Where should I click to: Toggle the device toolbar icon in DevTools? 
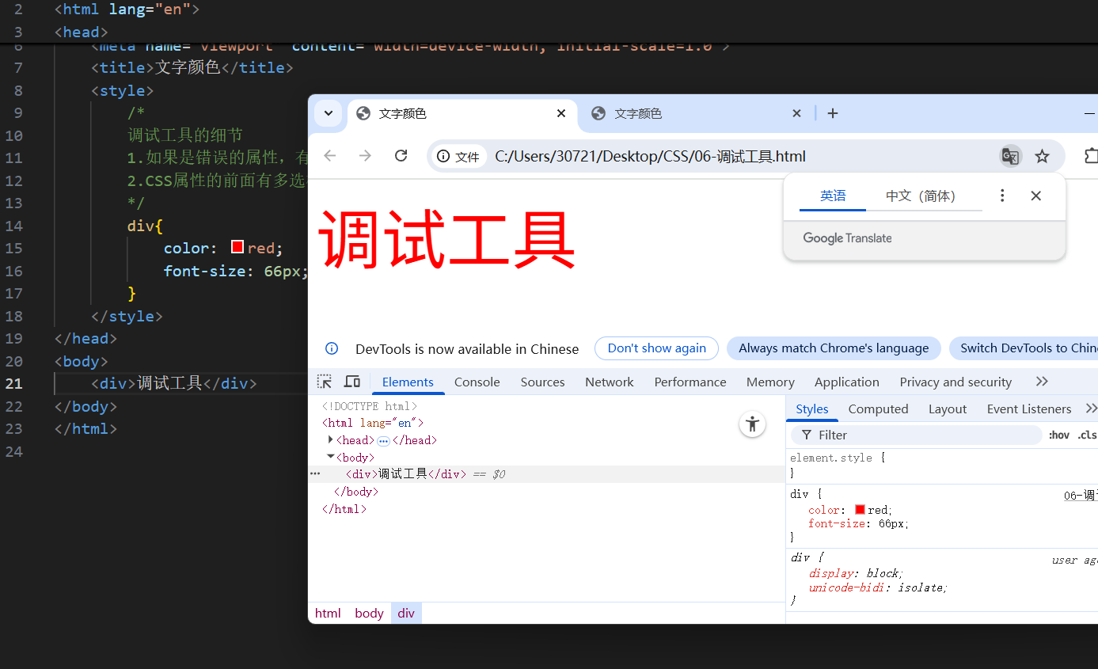pyautogui.click(x=352, y=382)
